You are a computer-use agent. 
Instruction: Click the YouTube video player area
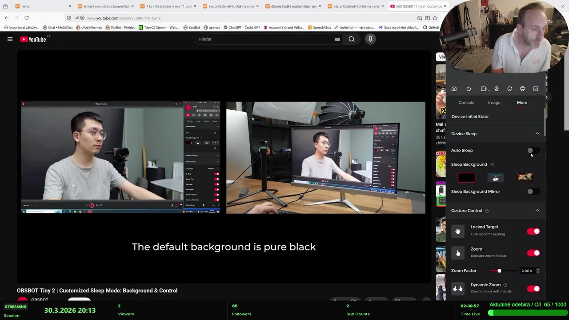pyautogui.click(x=224, y=167)
